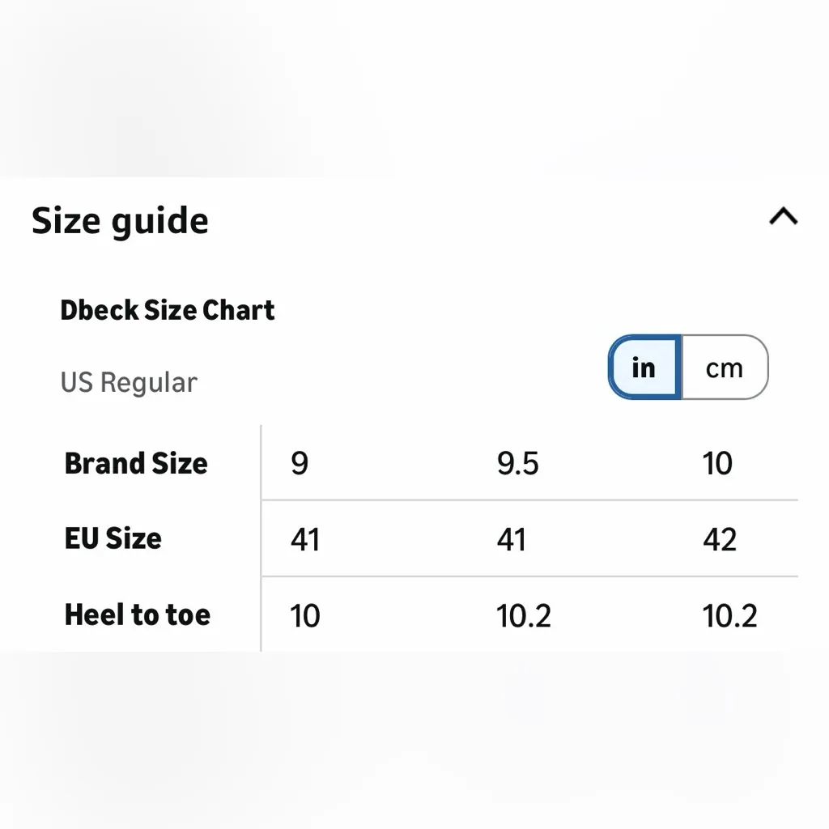Click the blank area below the size table
Image resolution: width=829 pixels, height=829 pixels.
tap(414, 737)
